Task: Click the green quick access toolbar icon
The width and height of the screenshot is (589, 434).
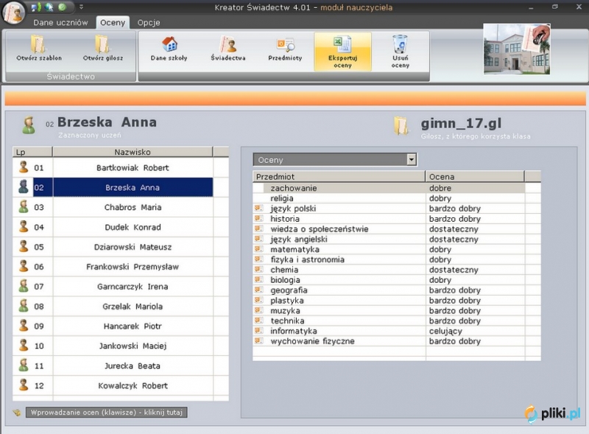Action: coord(62,7)
